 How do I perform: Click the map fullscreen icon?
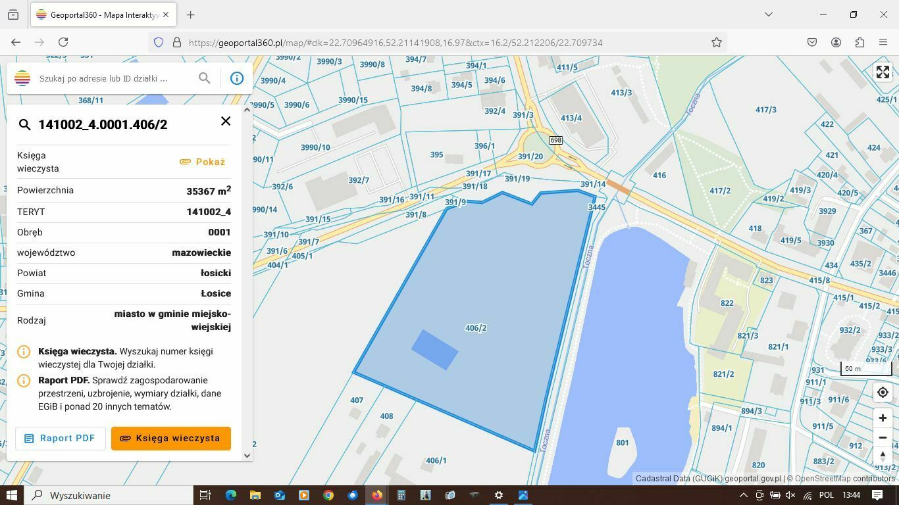tap(883, 72)
